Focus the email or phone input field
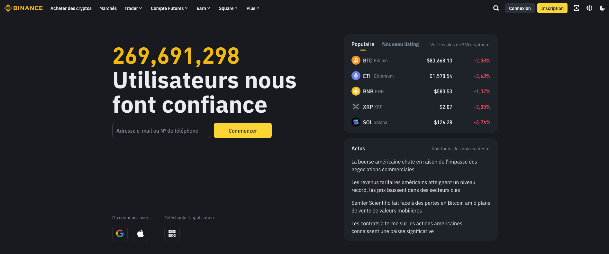This screenshot has width=609, height=254. [x=162, y=130]
